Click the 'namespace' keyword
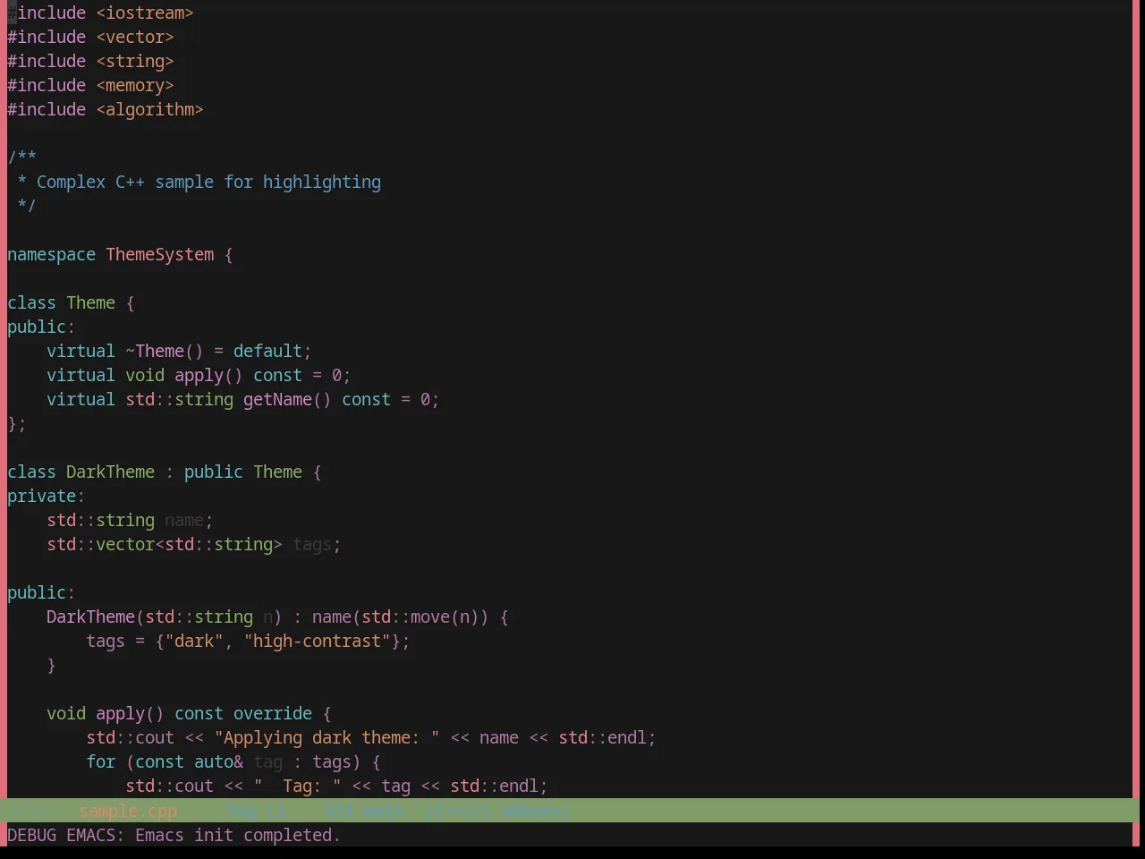The image size is (1145, 859). [51, 254]
